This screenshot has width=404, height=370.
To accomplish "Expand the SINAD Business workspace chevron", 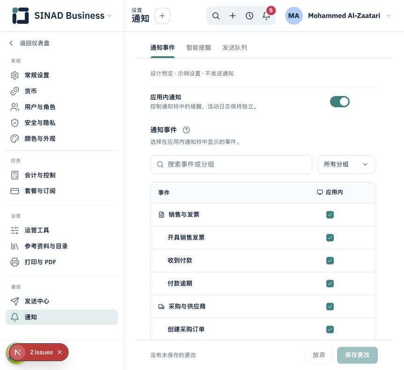I will tap(109, 16).
